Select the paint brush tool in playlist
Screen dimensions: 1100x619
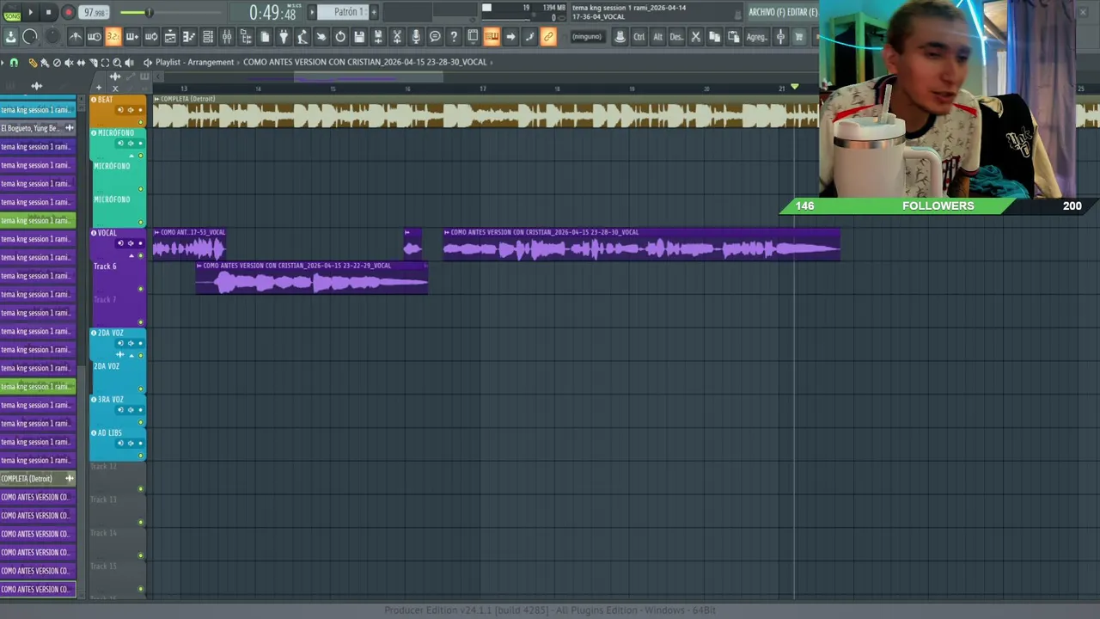coord(45,62)
